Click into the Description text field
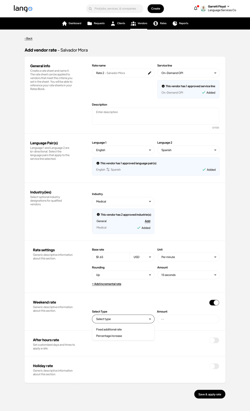This screenshot has width=250, height=411. point(155,116)
